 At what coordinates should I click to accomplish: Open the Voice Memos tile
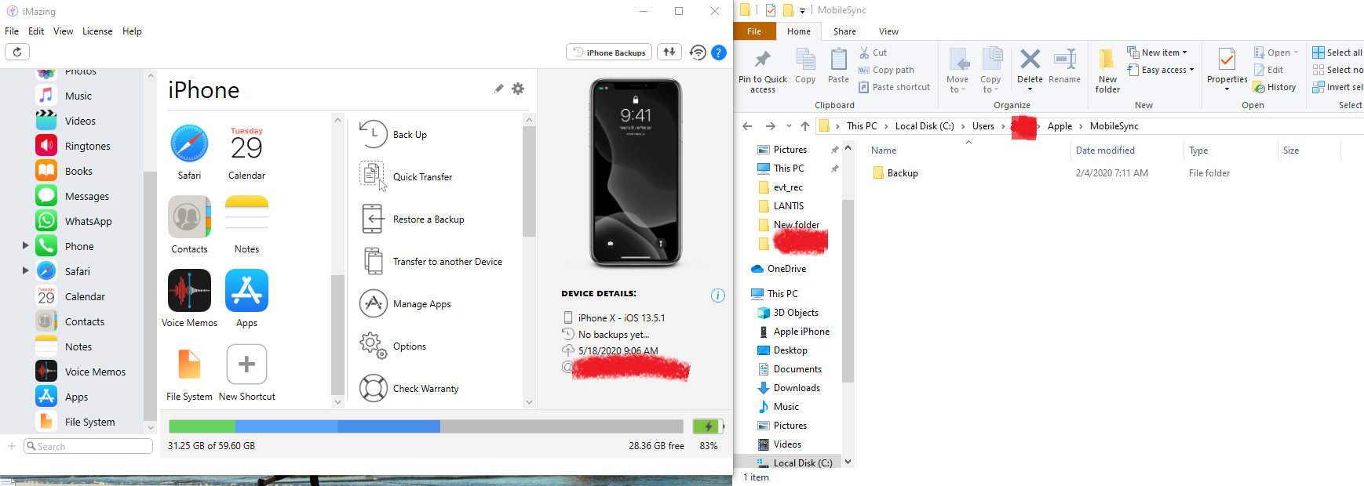click(189, 299)
